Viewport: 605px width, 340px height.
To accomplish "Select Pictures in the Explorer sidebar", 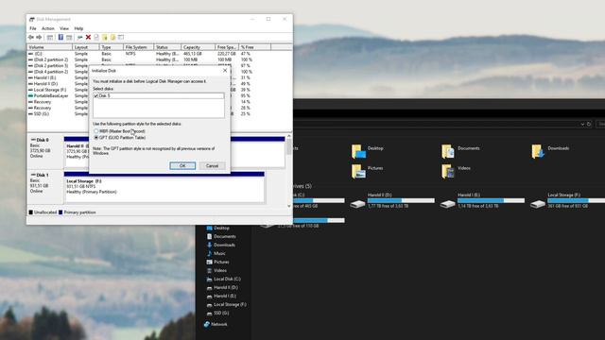I will [218, 263].
